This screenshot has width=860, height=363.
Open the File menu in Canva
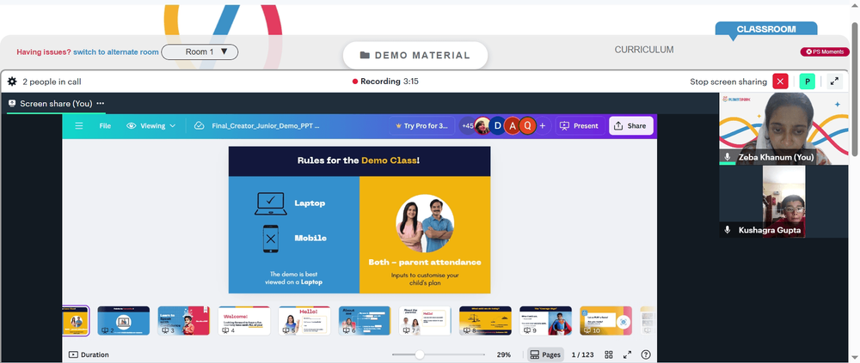click(105, 126)
